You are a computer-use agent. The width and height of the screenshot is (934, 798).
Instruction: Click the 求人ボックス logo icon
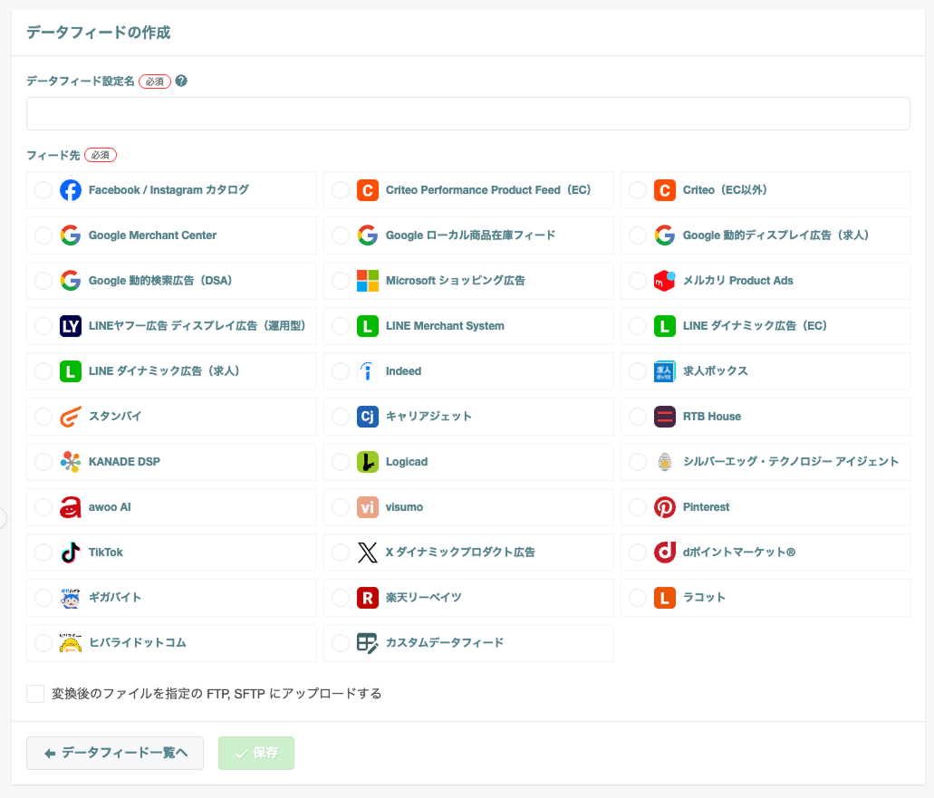pos(665,371)
